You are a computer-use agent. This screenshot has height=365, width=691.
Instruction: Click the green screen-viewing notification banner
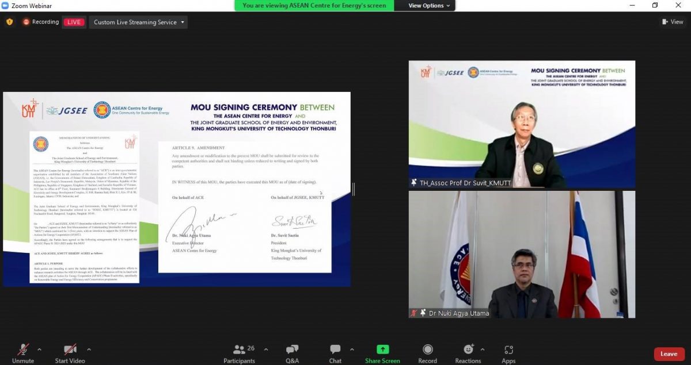click(x=314, y=6)
